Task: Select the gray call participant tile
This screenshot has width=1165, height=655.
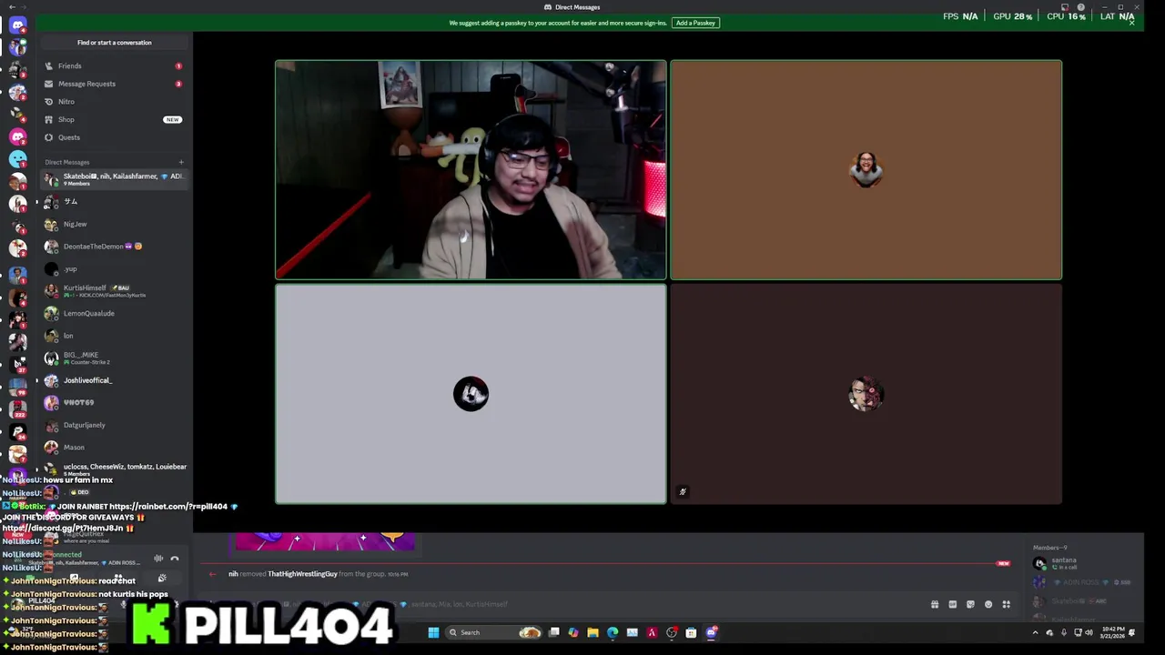Action: click(x=471, y=394)
